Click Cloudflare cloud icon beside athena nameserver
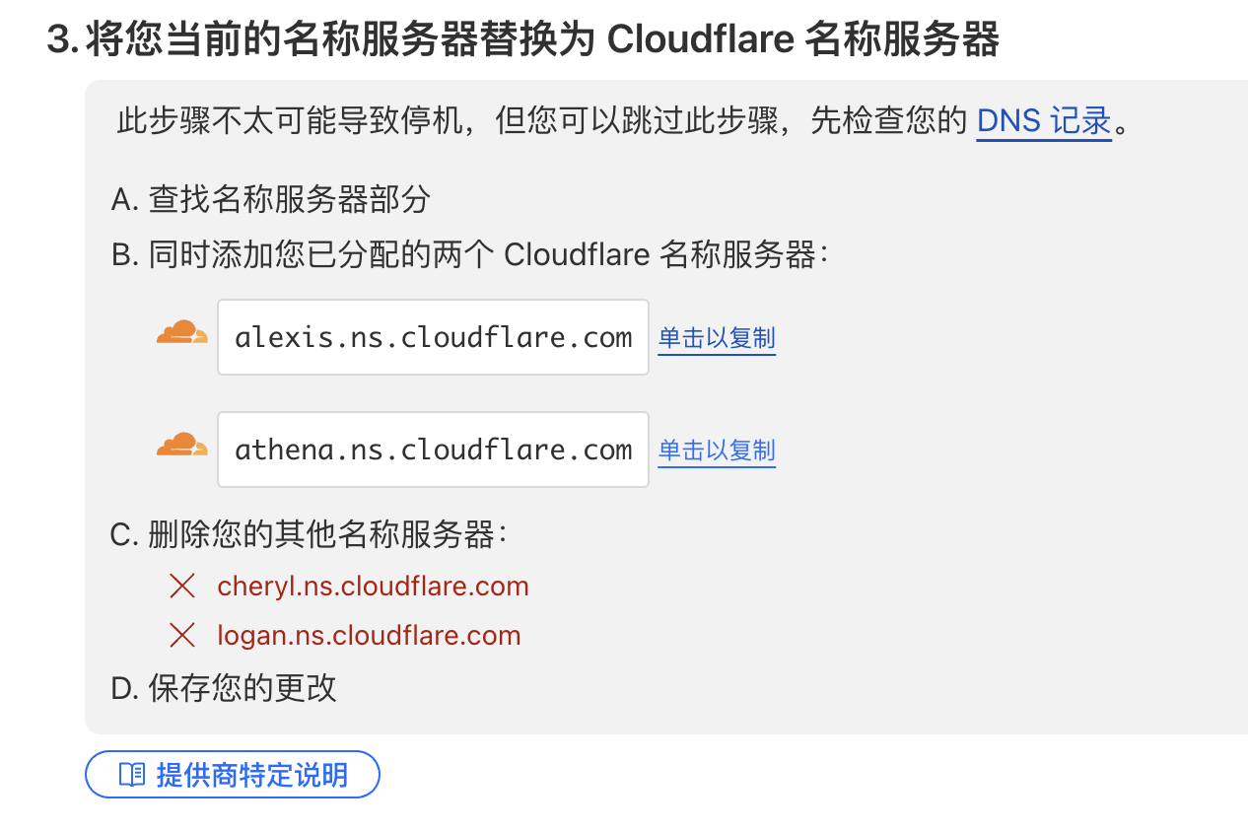This screenshot has height=832, width=1248. tap(182, 446)
